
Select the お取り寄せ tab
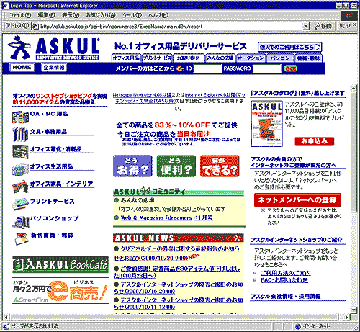pyautogui.click(x=189, y=58)
